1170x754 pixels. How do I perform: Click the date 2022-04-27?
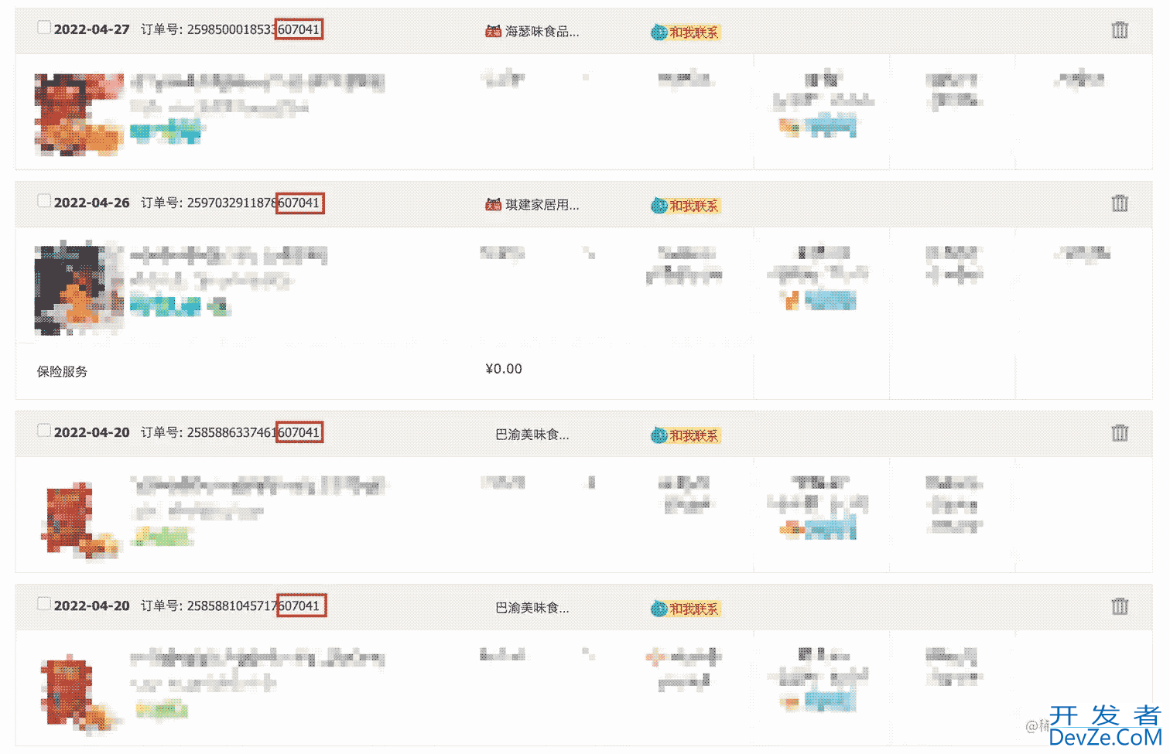click(x=92, y=29)
